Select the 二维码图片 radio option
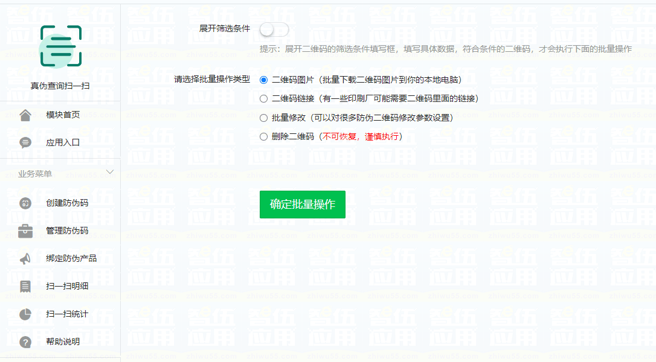 (x=263, y=80)
